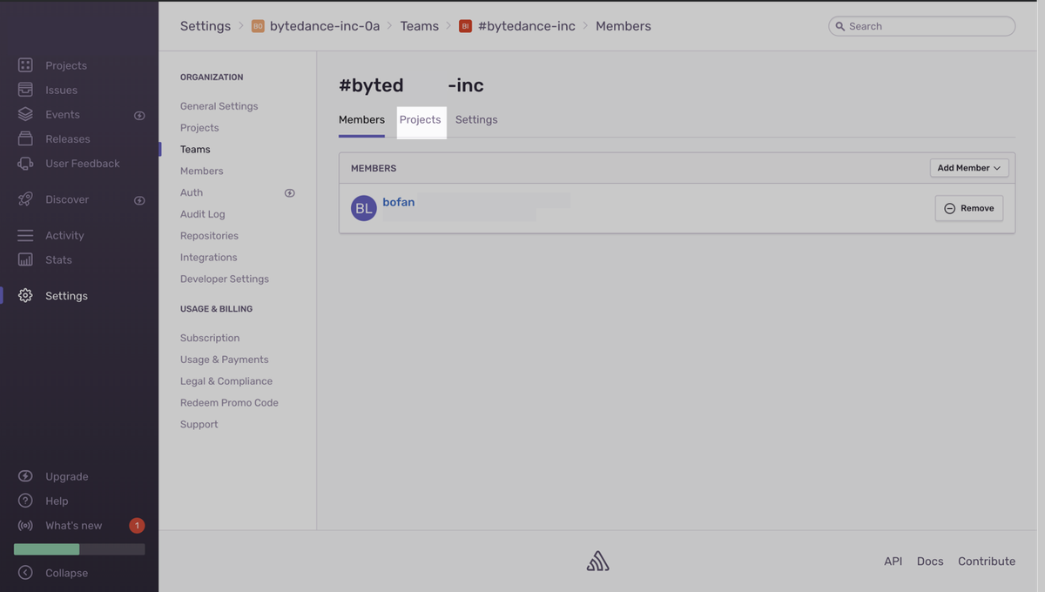Open the Help question mark icon
The width and height of the screenshot is (1045, 592).
click(x=25, y=501)
